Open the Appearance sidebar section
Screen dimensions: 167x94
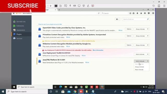21,30
